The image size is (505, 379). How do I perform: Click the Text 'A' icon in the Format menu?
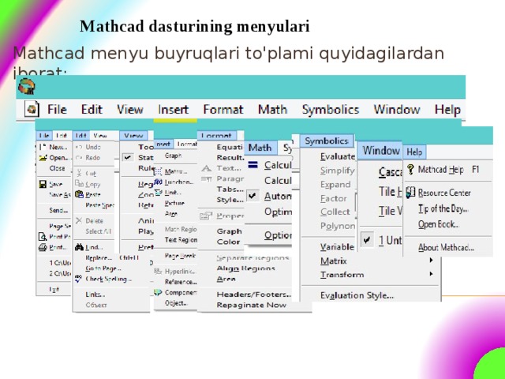[x=206, y=168]
